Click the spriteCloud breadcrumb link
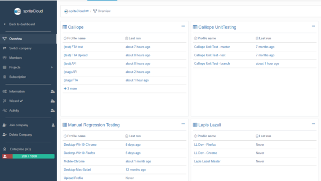This screenshot has height=181, width=321. (77, 11)
